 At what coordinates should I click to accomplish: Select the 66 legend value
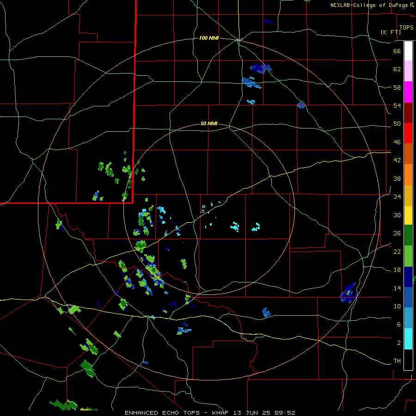click(397, 51)
